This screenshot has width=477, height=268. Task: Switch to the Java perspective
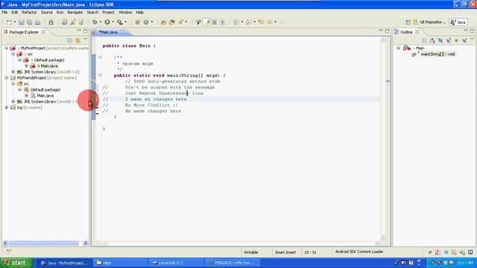click(458, 22)
